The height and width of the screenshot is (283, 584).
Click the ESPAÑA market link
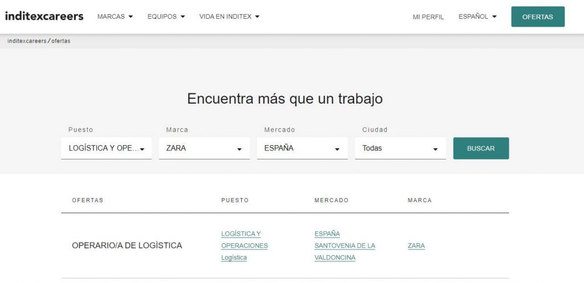click(327, 233)
